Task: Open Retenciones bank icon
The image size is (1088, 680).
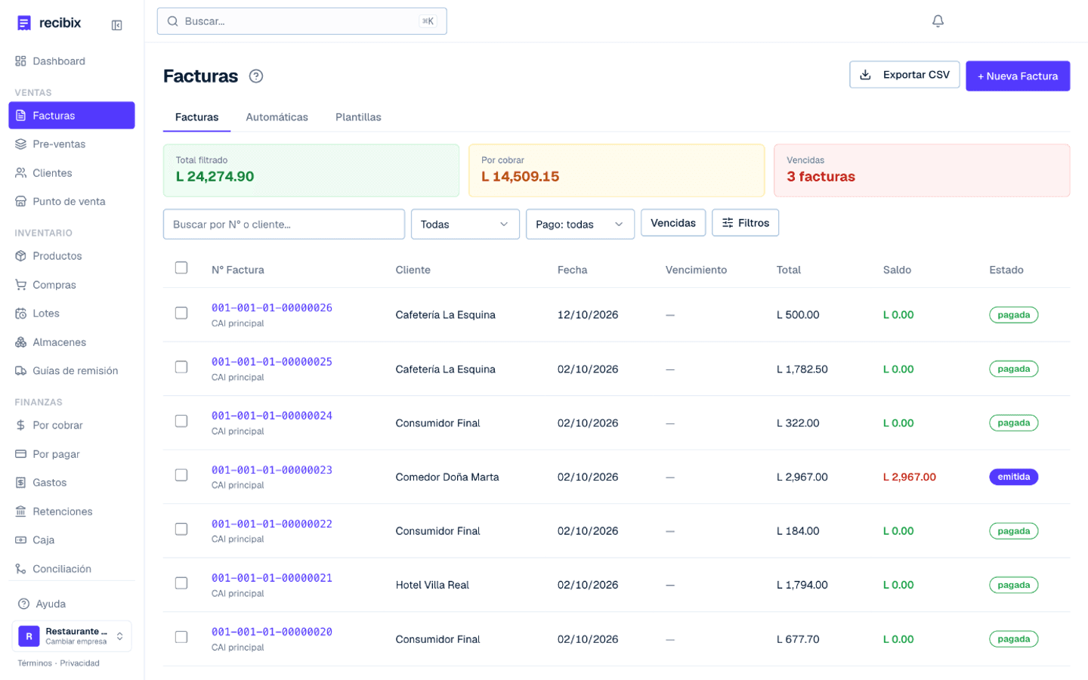Action: coord(20,512)
